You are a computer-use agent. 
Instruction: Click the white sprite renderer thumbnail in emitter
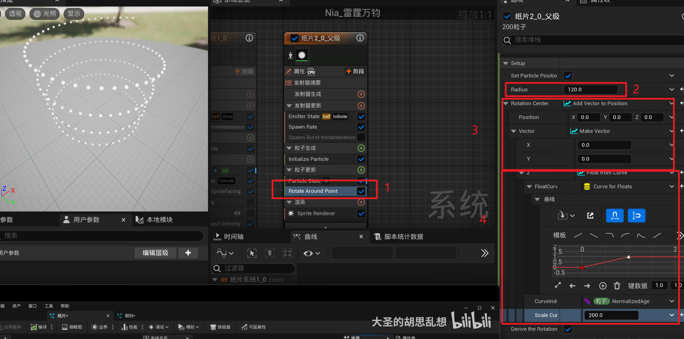click(x=302, y=55)
